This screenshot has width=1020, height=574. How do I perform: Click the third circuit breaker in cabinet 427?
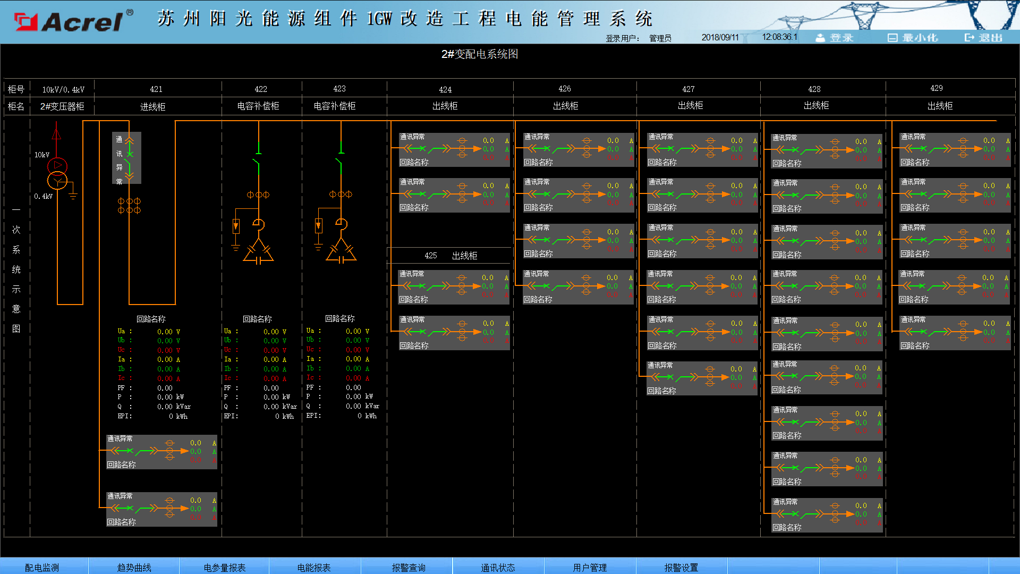click(x=702, y=241)
